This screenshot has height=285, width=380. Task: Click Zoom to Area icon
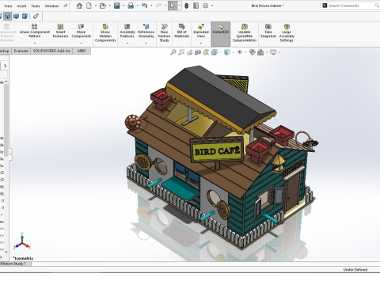181,52
